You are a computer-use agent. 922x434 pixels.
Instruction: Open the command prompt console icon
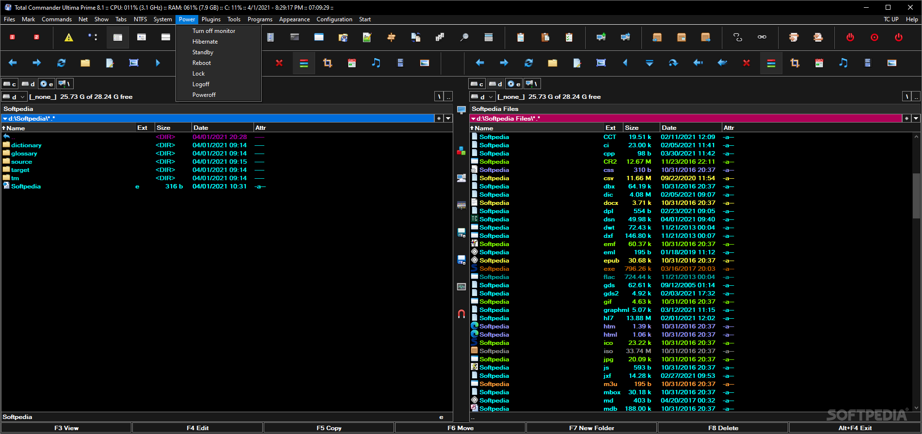(x=295, y=37)
